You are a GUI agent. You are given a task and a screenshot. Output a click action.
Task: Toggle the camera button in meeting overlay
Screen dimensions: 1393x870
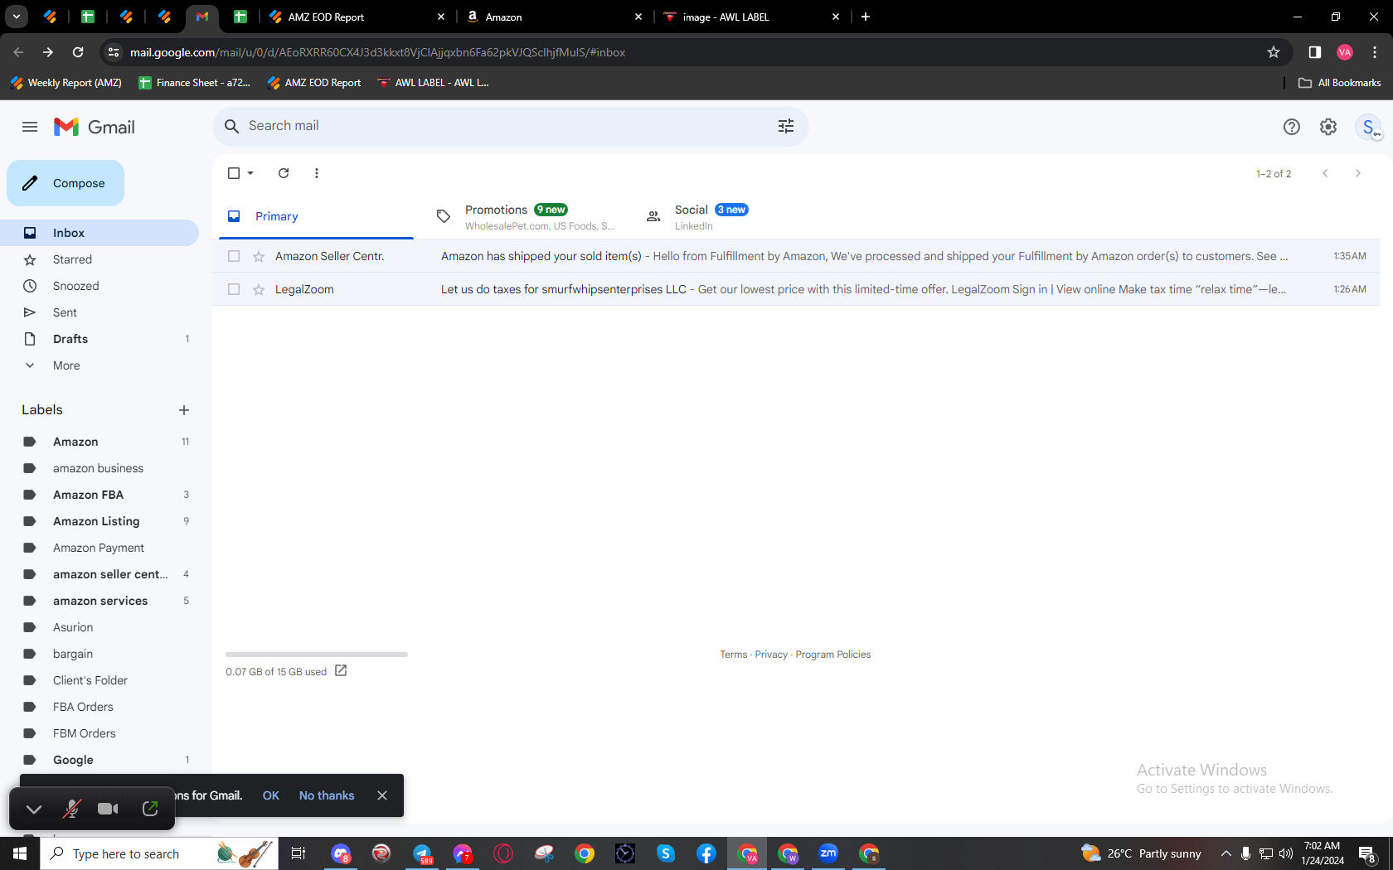[108, 809]
